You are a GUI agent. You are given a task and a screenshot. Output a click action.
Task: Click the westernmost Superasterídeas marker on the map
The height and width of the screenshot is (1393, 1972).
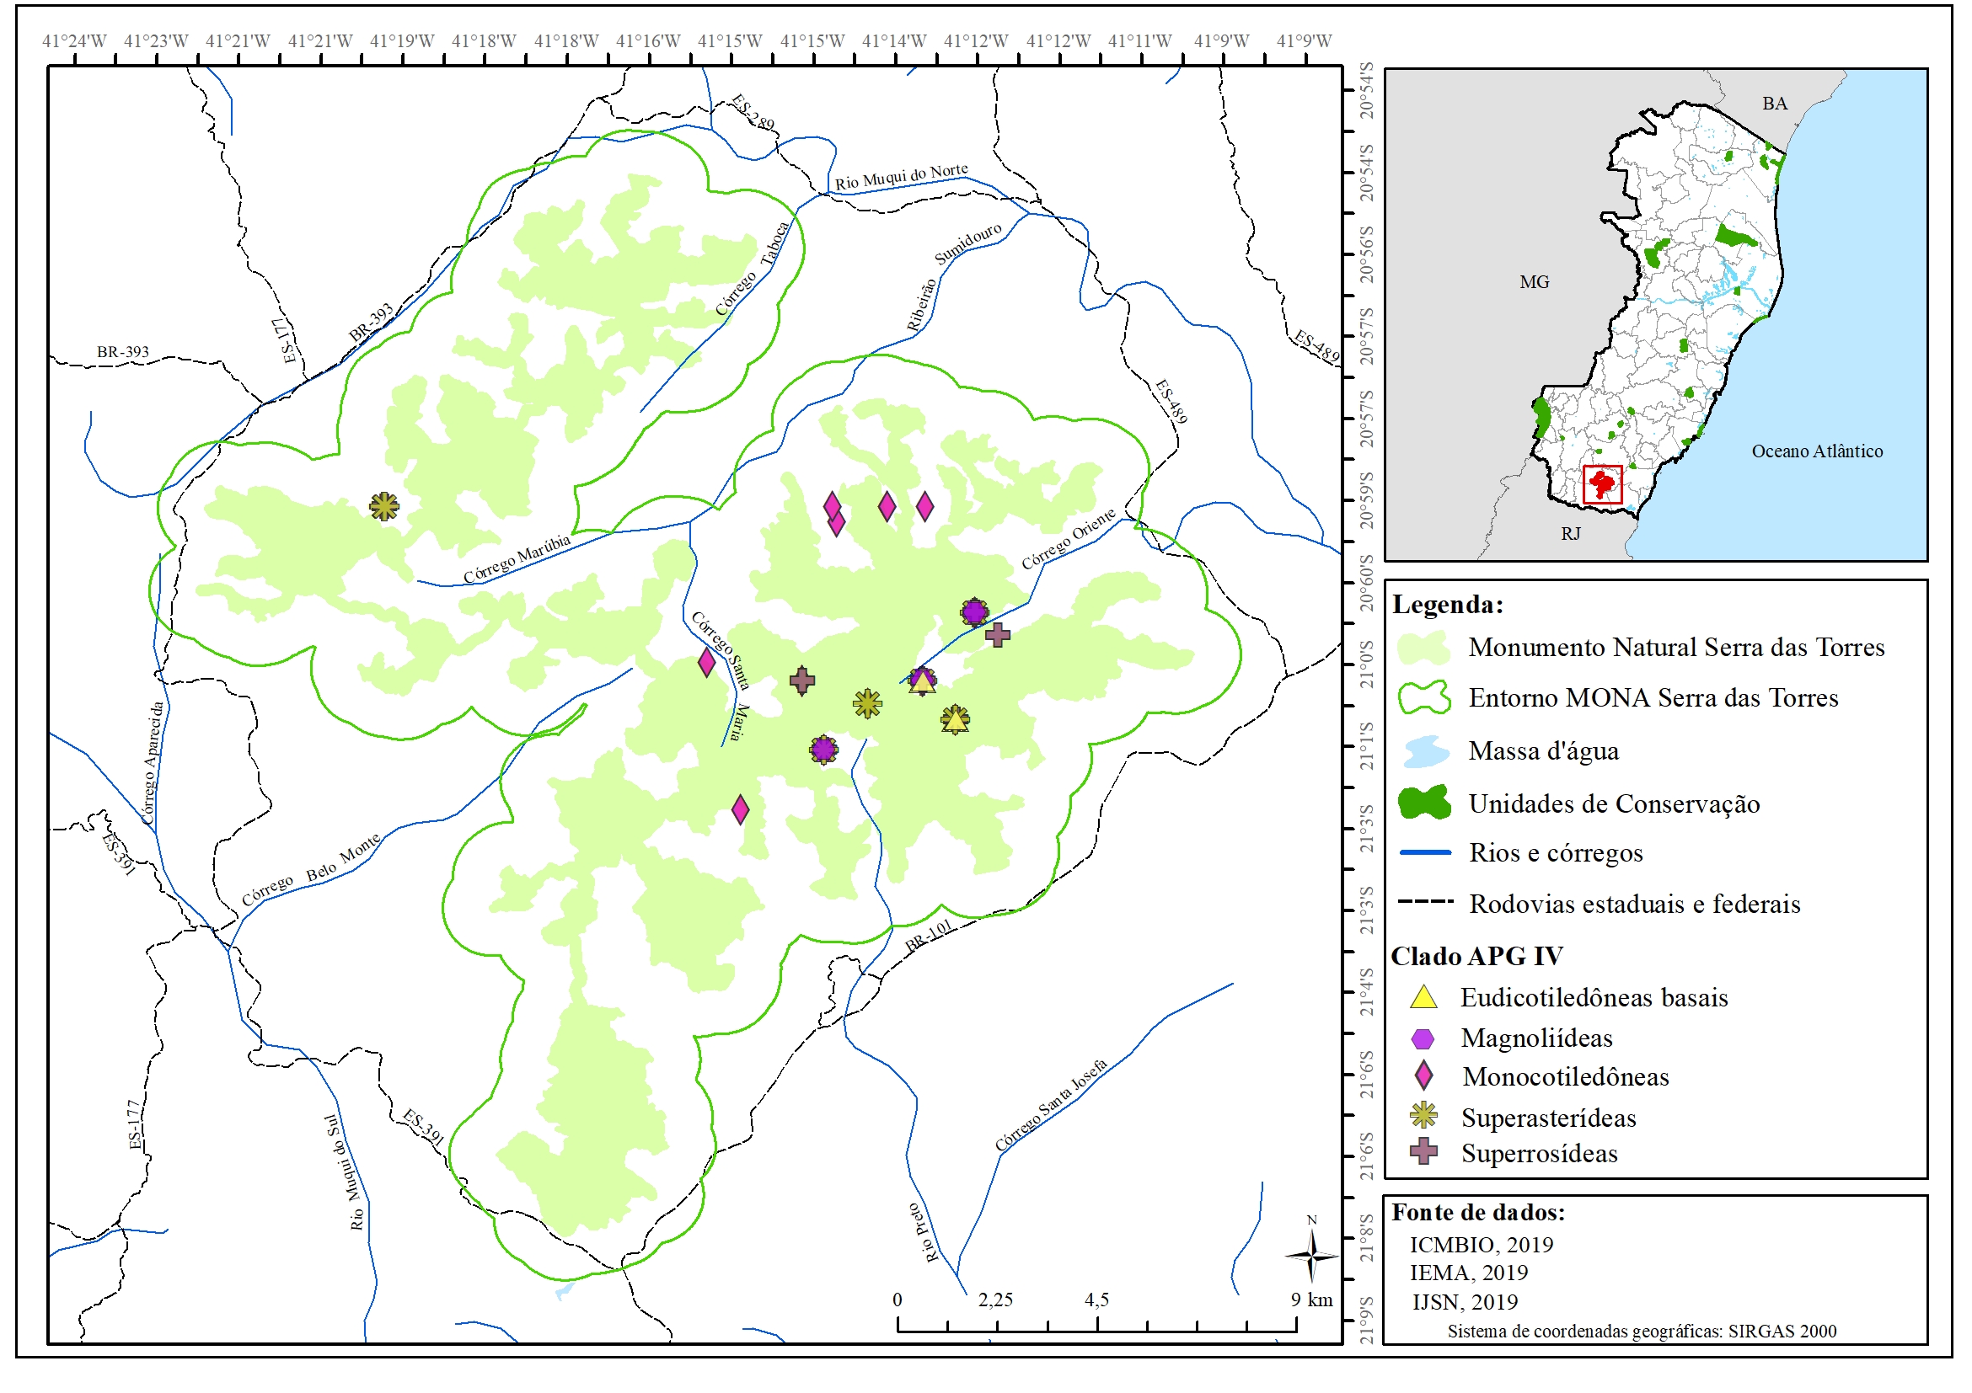coord(384,506)
